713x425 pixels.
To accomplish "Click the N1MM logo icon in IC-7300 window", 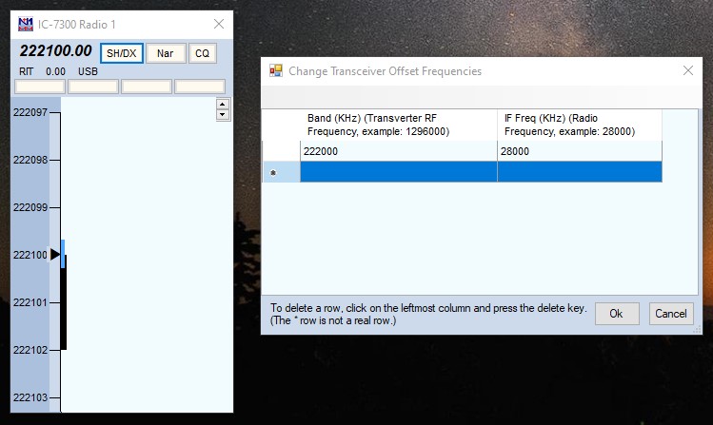I will pyautogui.click(x=26, y=24).
